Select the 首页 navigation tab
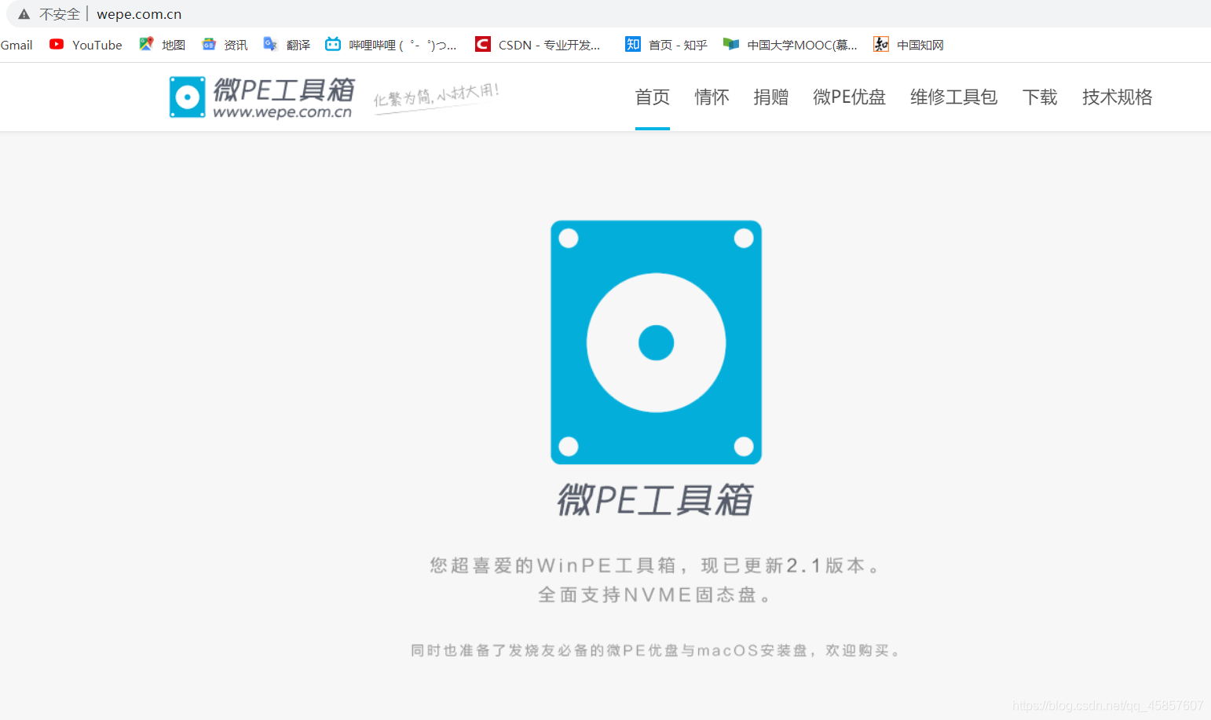Viewport: 1211px width, 720px height. click(x=653, y=97)
